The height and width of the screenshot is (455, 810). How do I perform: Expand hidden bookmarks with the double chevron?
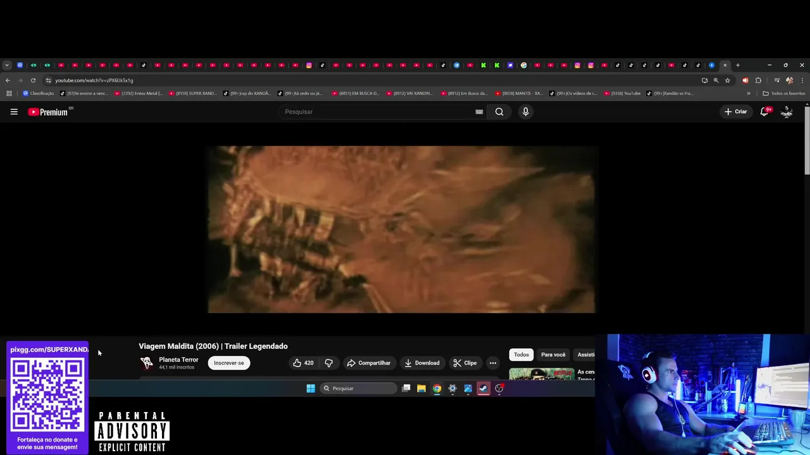pyautogui.click(x=749, y=94)
